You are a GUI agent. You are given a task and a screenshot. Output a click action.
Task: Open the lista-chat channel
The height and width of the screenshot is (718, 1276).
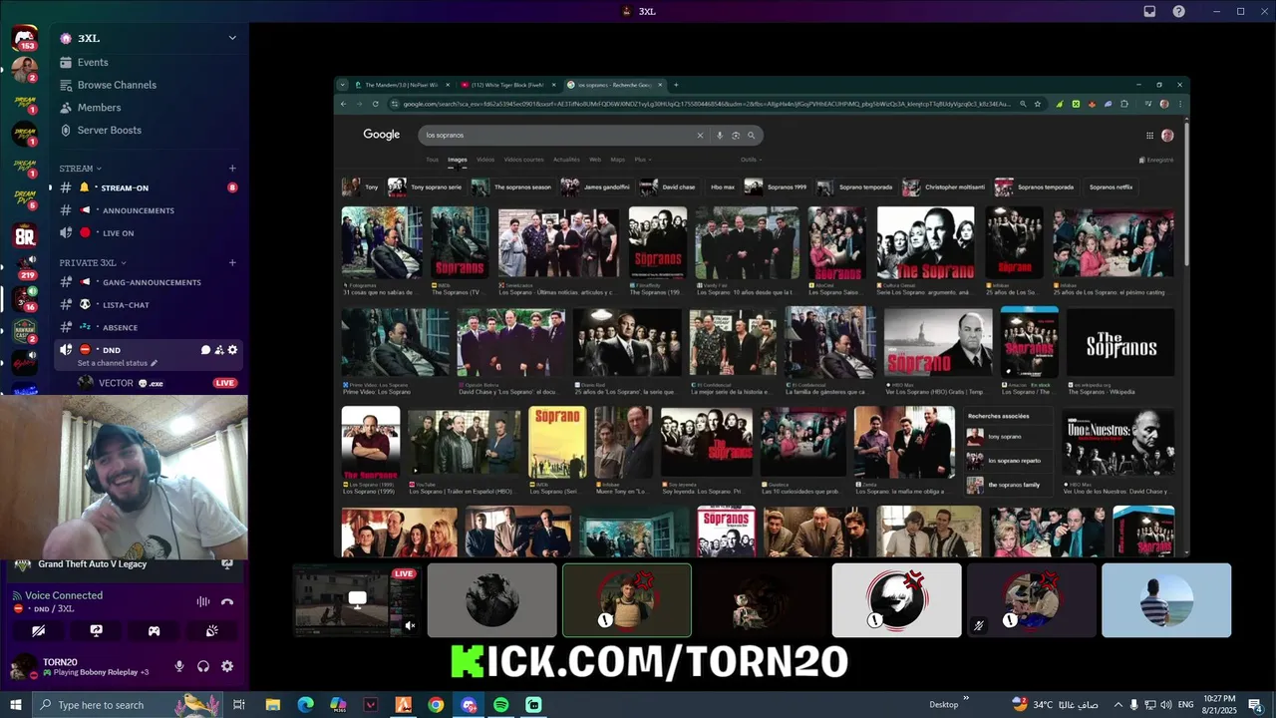[150, 305]
